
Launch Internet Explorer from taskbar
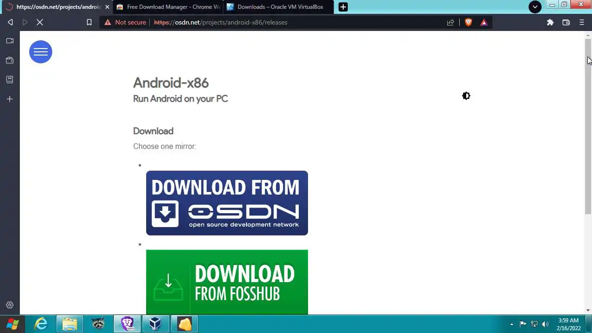tap(41, 324)
